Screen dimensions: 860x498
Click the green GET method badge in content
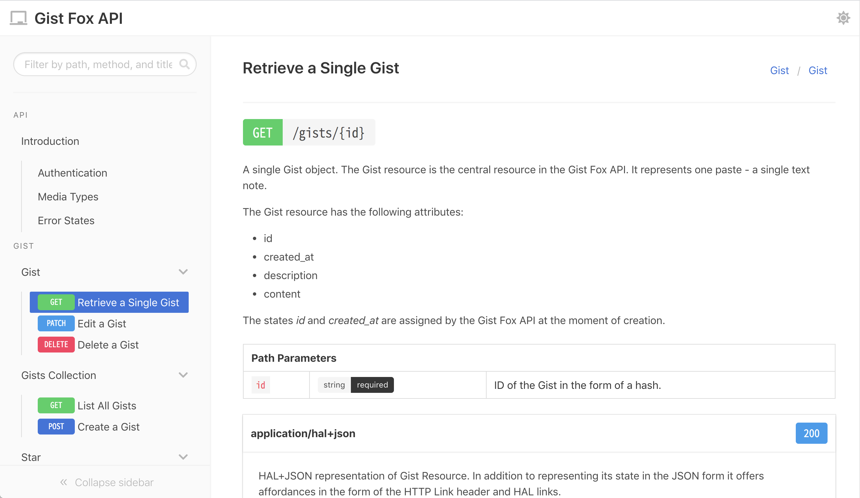(263, 133)
